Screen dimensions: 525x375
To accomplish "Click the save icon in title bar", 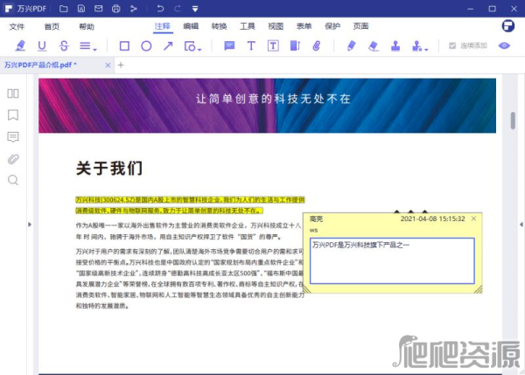I will point(81,9).
